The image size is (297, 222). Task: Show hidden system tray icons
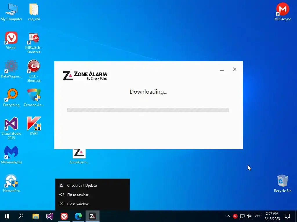click(228, 216)
